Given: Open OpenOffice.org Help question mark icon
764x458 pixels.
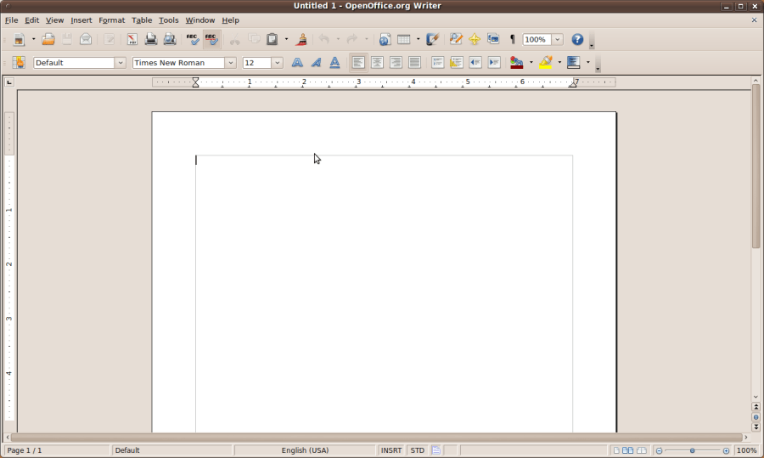Looking at the screenshot, I should [x=577, y=39].
